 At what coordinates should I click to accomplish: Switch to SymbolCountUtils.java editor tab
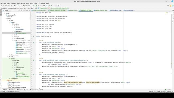click(39, 10)
